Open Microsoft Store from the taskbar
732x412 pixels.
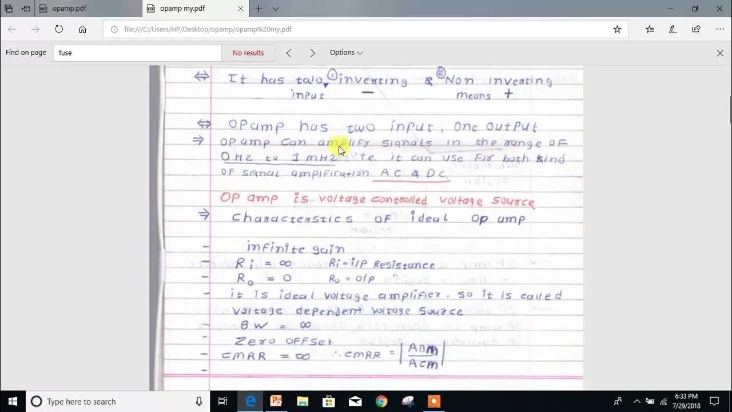click(x=329, y=401)
